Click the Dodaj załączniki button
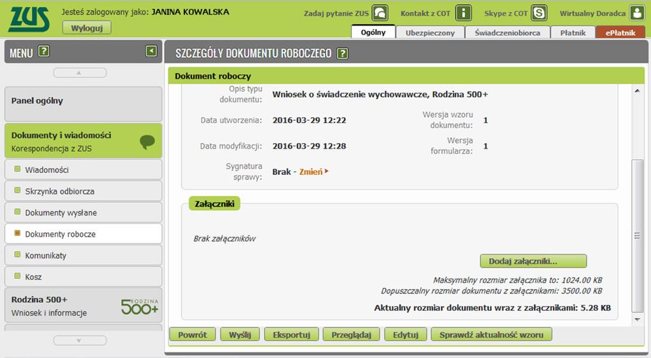Viewport: 651px width, 358px height. click(x=533, y=261)
